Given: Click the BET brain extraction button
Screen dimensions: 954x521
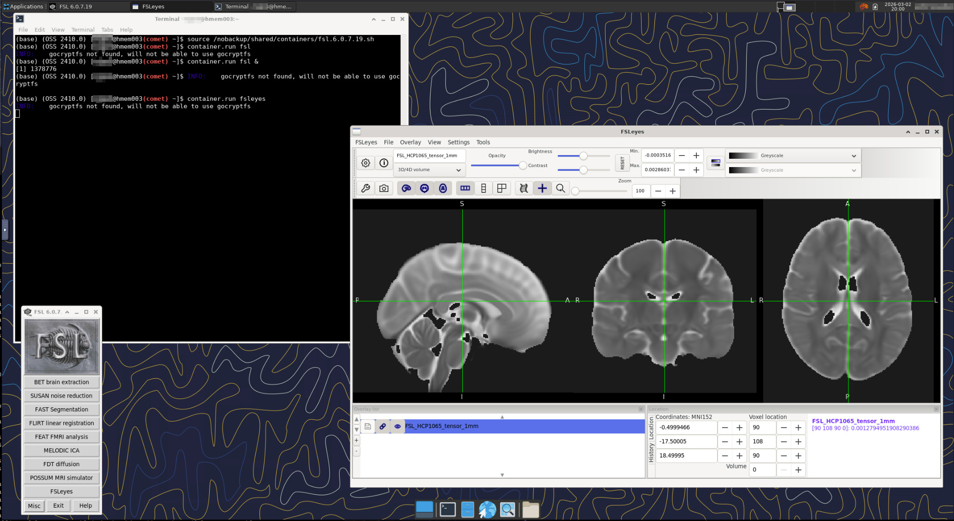Looking at the screenshot, I should point(61,382).
